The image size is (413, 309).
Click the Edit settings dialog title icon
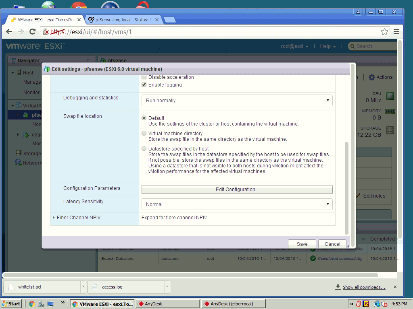coord(47,69)
